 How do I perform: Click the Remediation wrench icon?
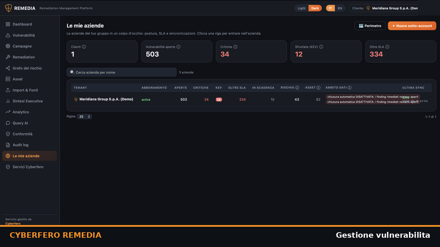pyautogui.click(x=8, y=57)
